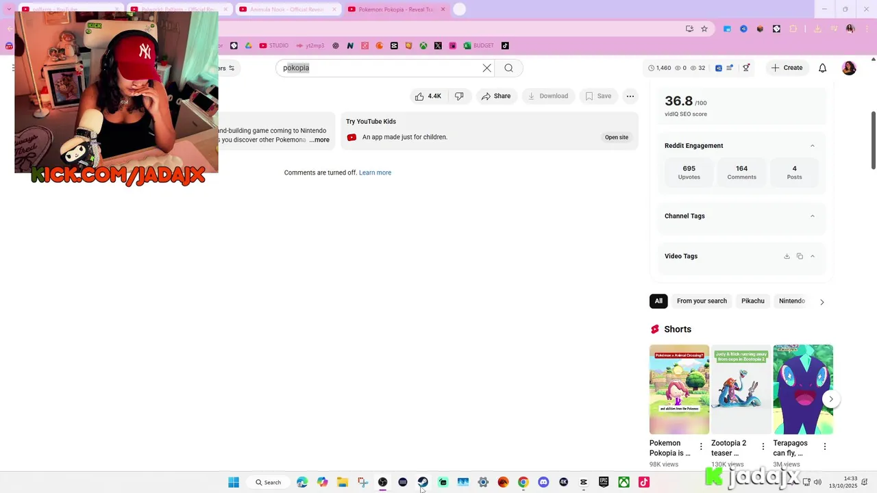The height and width of the screenshot is (493, 877).
Task: Open File Explorer from taskbar
Action: tap(343, 482)
